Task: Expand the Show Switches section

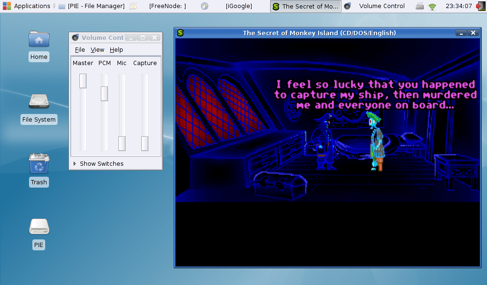Action: [98, 163]
